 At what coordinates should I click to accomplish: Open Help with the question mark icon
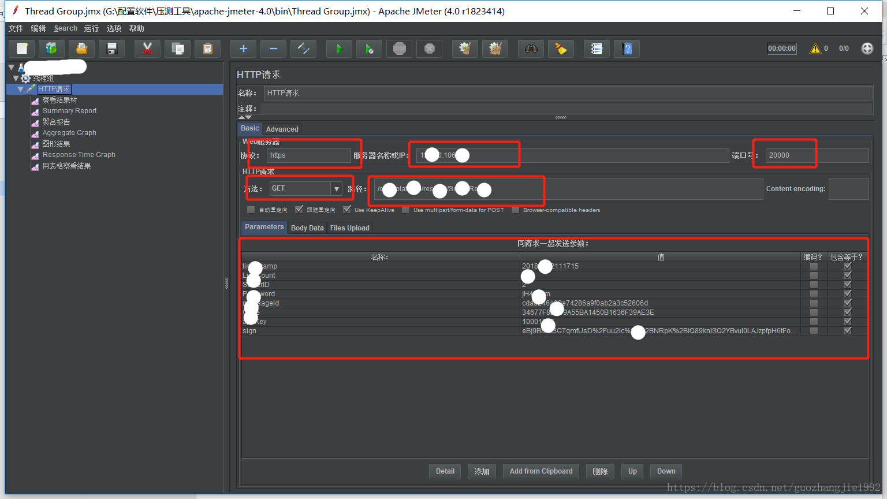pos(627,49)
